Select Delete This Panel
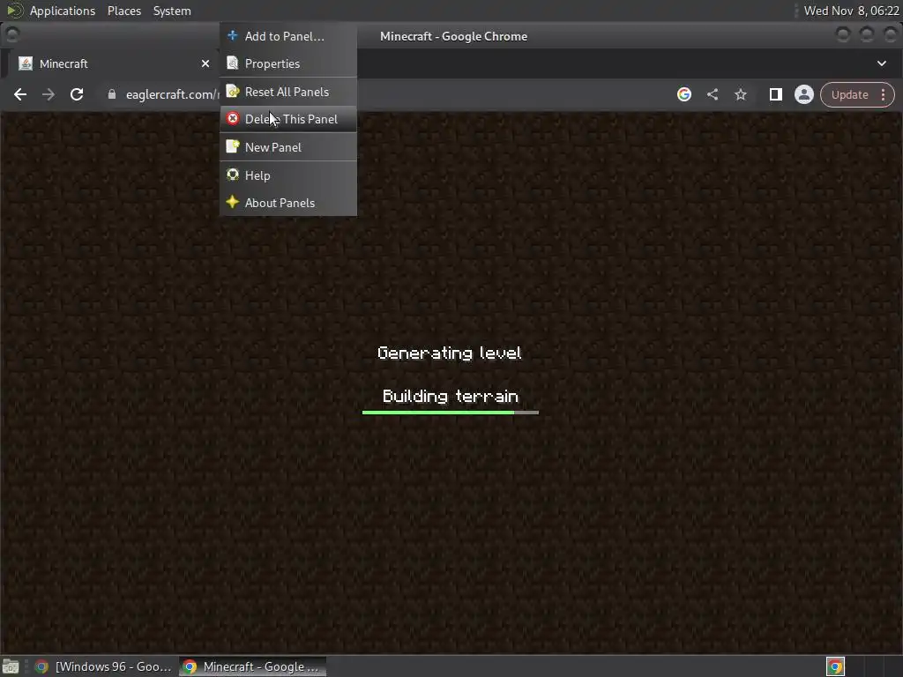 coord(288,119)
